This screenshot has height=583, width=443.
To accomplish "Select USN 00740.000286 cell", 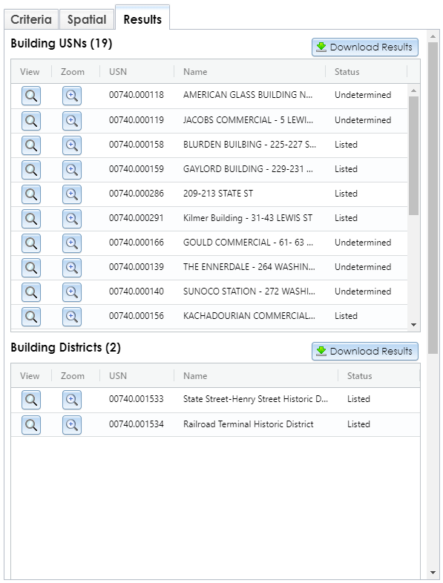I will tap(137, 194).
